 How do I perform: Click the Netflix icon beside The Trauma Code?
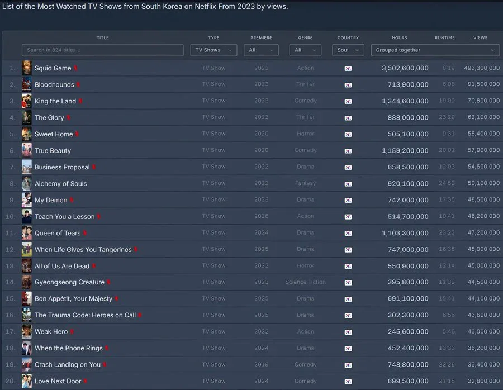140,315
